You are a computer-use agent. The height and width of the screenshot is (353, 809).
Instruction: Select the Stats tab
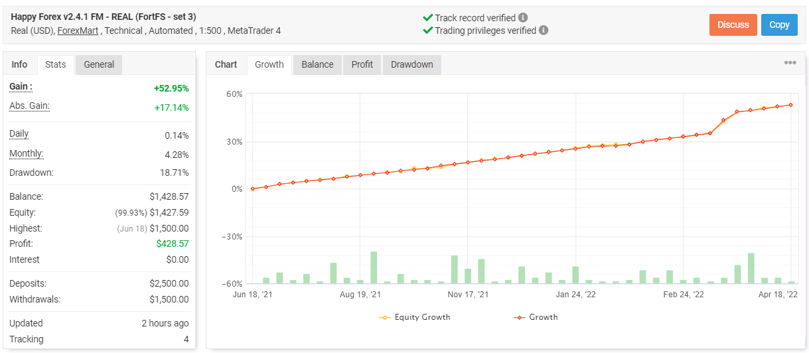[x=56, y=64]
